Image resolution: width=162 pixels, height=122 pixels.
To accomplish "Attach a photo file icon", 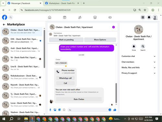I will point(55,110).
